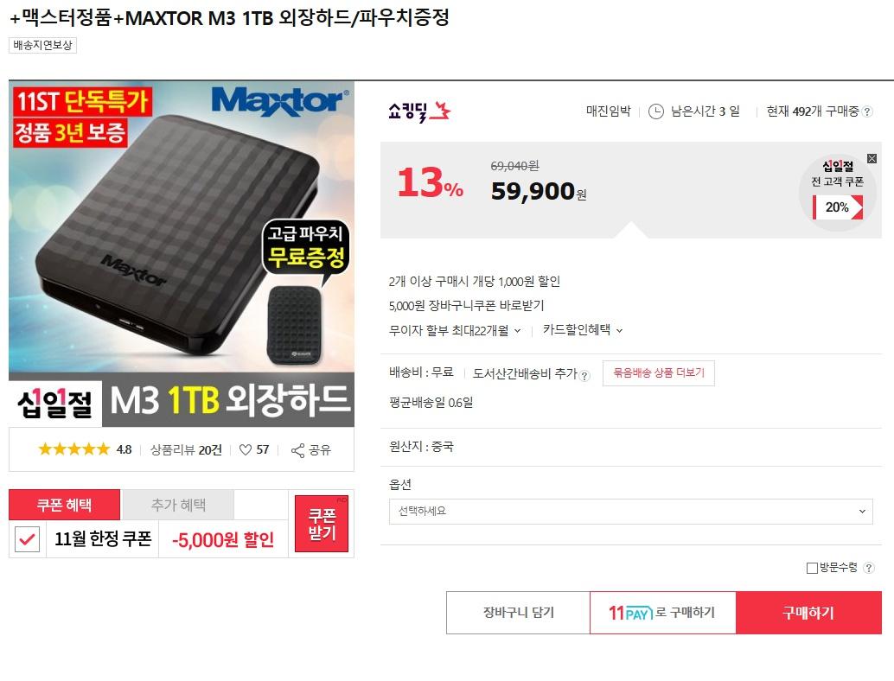The image size is (894, 681).
Task: Expand the 카드할인혜택 dropdown
Action: [x=583, y=329]
